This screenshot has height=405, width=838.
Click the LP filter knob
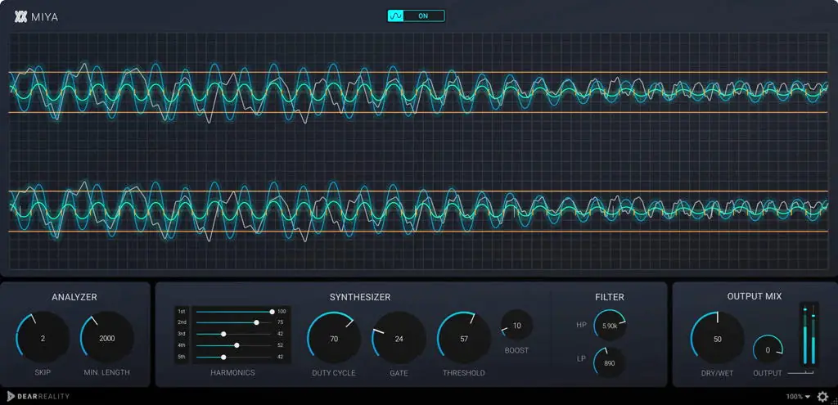click(x=610, y=362)
